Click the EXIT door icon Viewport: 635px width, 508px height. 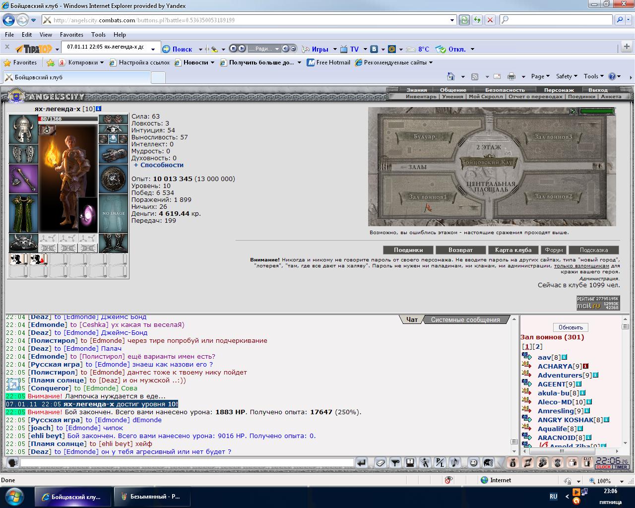[x=587, y=462]
